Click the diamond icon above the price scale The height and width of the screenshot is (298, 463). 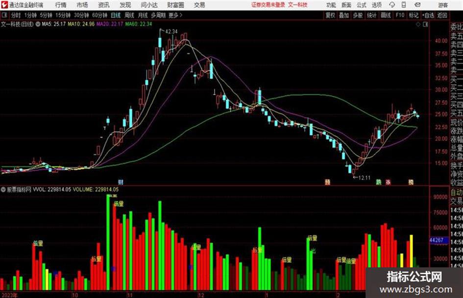click(x=418, y=24)
